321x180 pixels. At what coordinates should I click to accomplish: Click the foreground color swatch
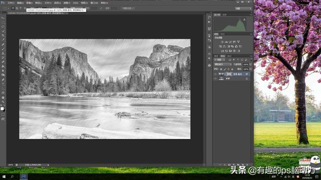[x=2, y=108]
